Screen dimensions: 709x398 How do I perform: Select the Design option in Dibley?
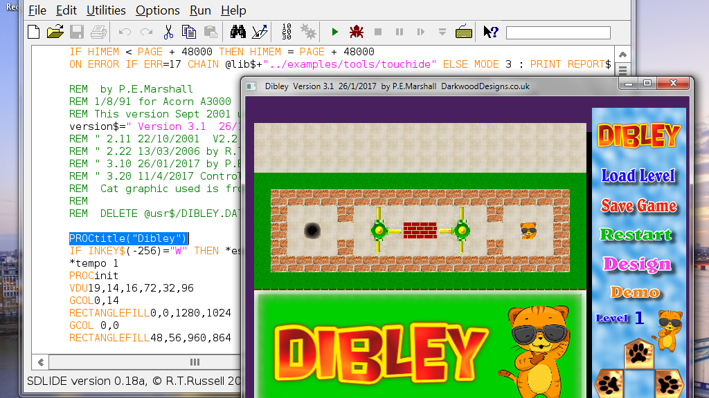(637, 264)
